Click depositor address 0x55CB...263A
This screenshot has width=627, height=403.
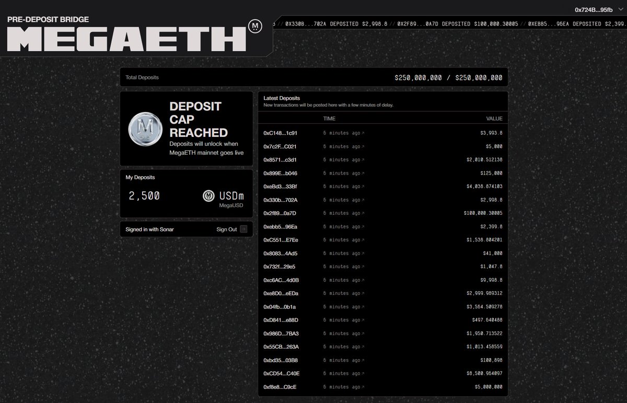point(281,346)
